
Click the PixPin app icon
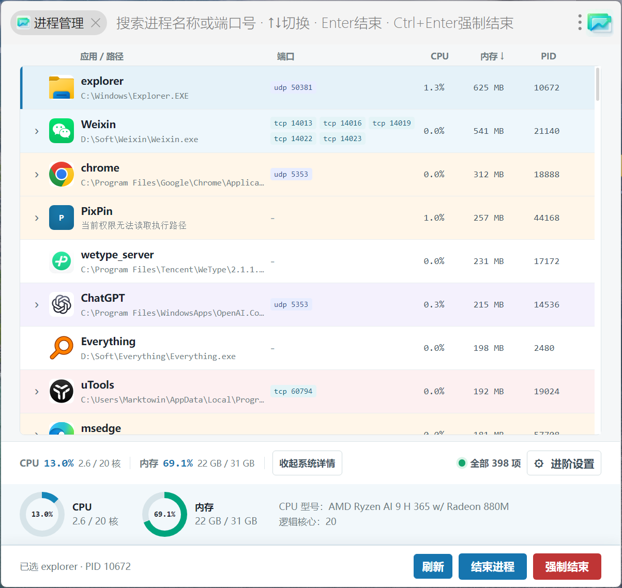point(62,218)
